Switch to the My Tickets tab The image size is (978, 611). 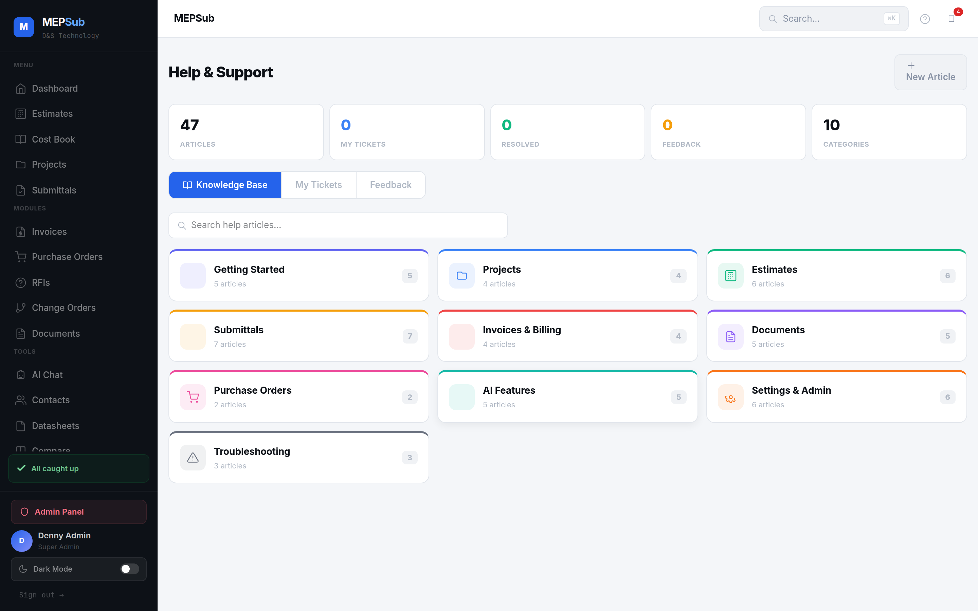tap(319, 185)
